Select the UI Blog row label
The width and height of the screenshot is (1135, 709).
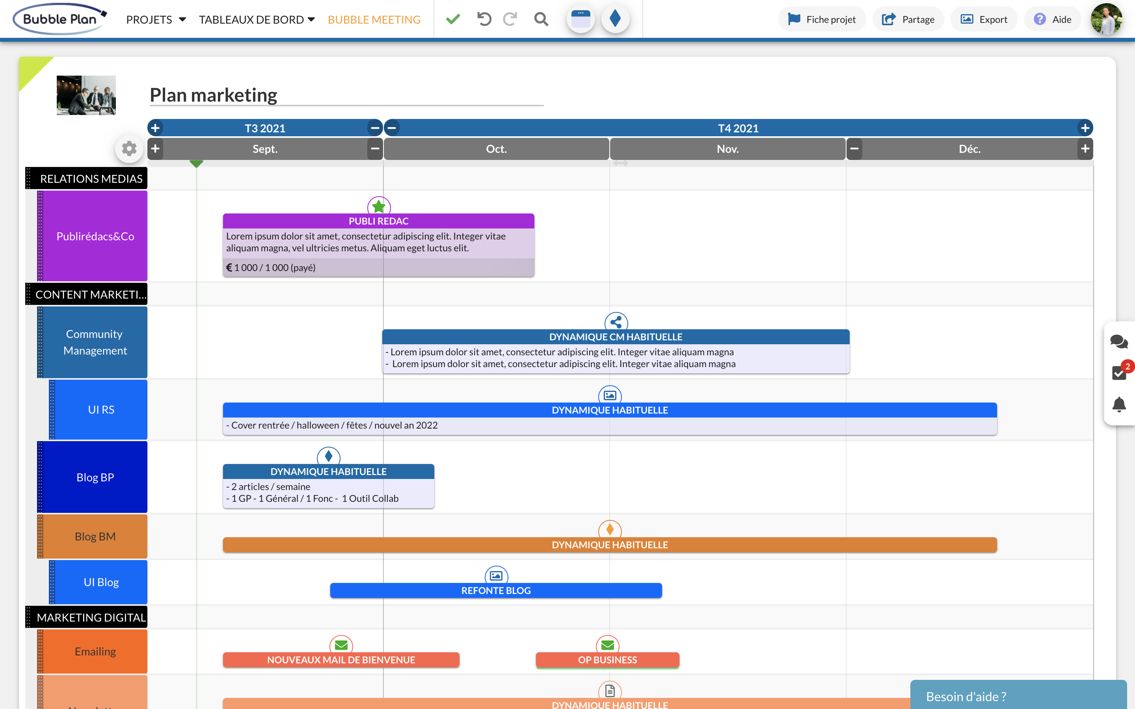(98, 582)
